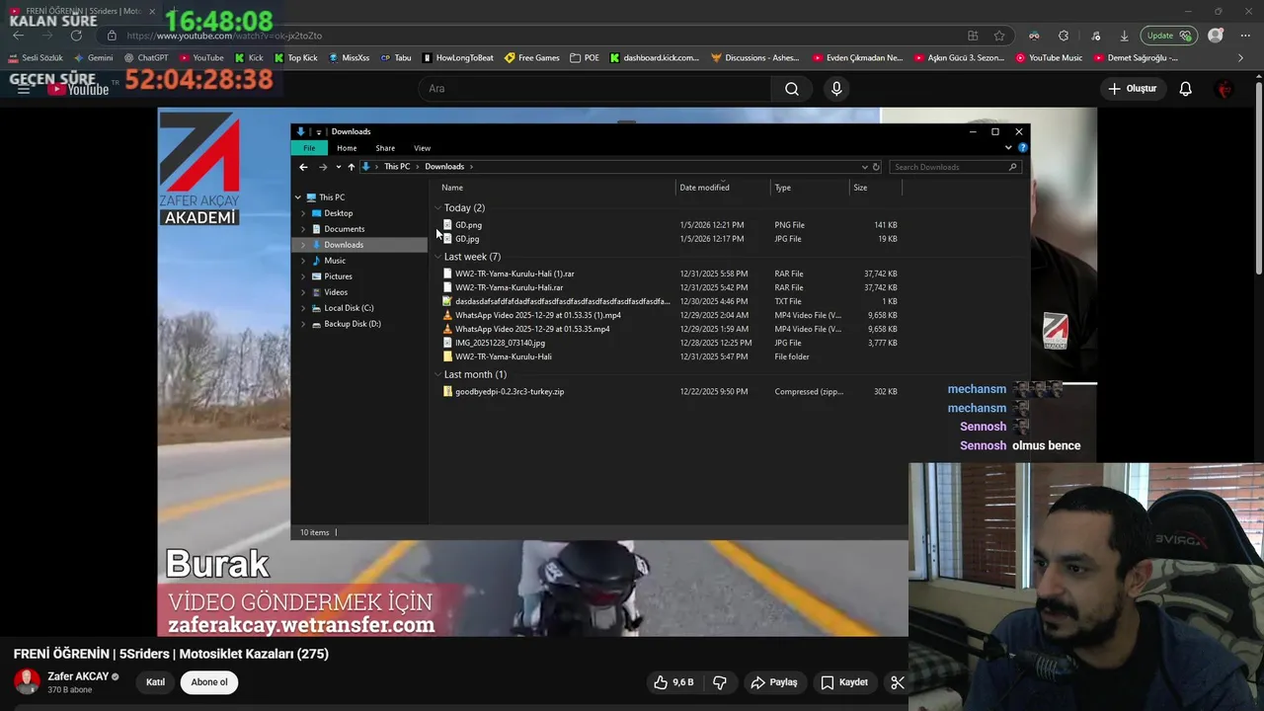Click the Explorer forward arrow
The height and width of the screenshot is (711, 1264).
click(322, 167)
